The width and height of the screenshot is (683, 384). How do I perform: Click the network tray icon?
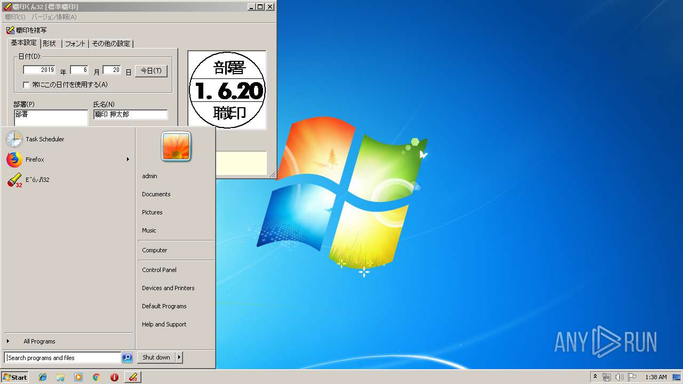coord(607,377)
